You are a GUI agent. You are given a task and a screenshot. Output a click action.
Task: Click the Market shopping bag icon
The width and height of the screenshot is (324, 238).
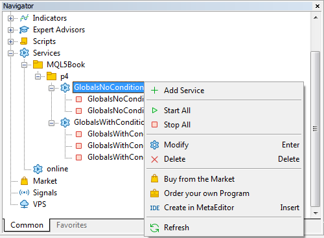tap(24, 180)
